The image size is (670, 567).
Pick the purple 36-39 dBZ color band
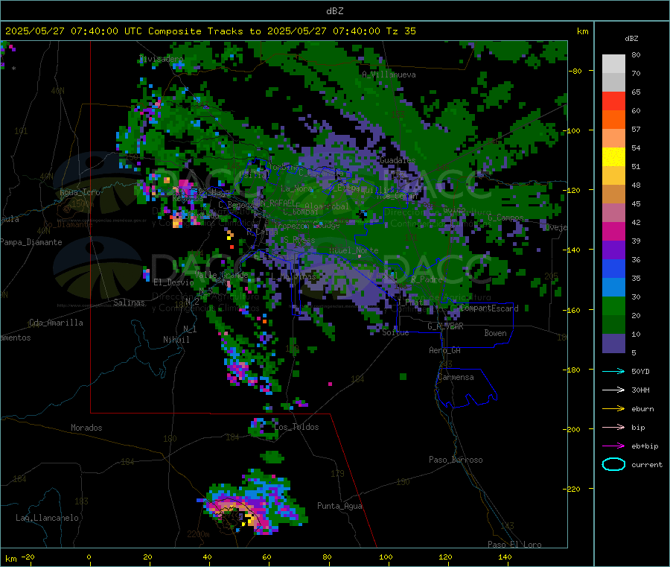[x=613, y=250]
